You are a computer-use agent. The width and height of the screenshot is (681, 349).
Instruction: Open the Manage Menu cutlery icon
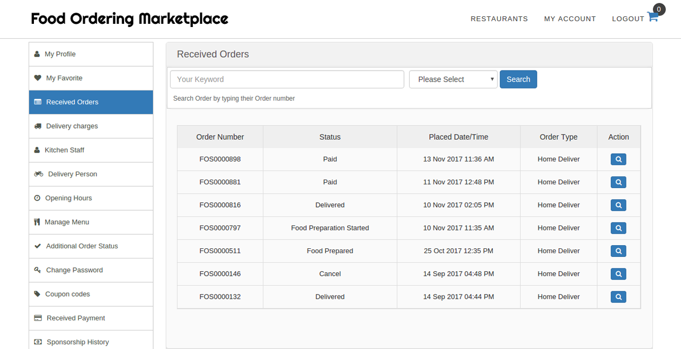(x=37, y=222)
